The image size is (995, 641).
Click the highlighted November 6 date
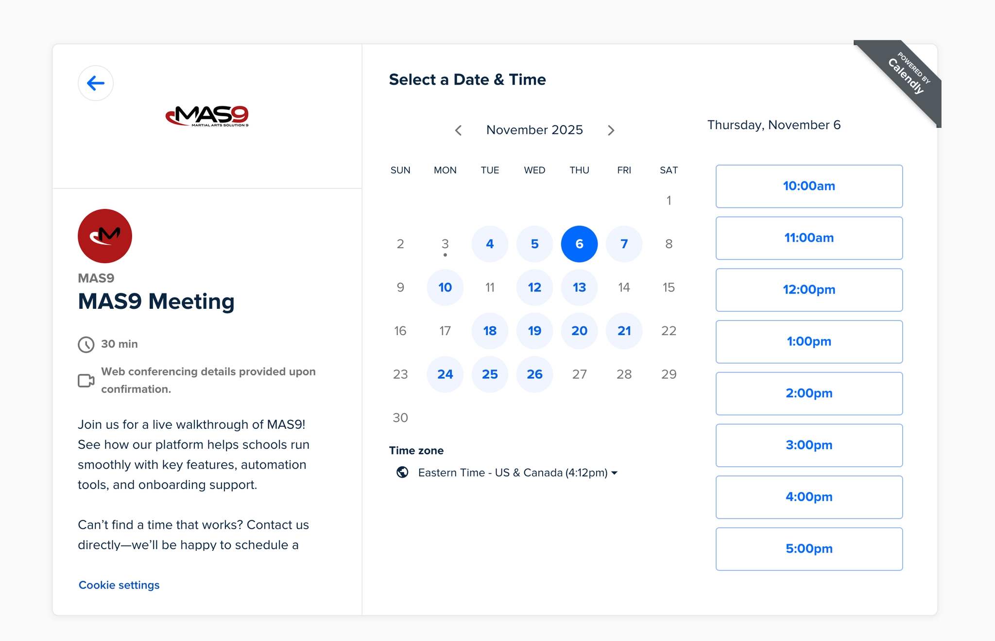click(579, 244)
